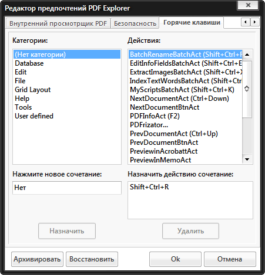Select Grid Layout category
The width and height of the screenshot is (265, 275).
(x=67, y=90)
